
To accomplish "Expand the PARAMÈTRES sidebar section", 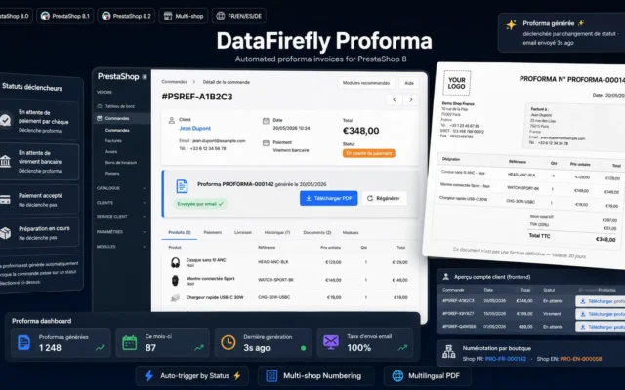I will (x=144, y=232).
